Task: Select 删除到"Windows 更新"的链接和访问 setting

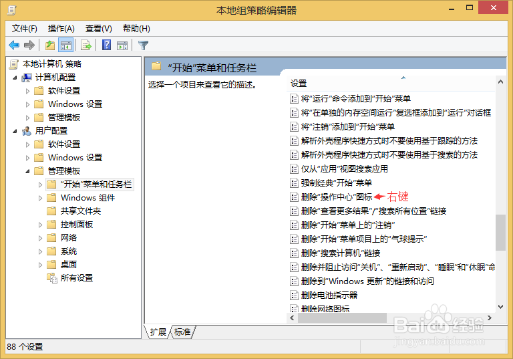Action: pos(367,281)
